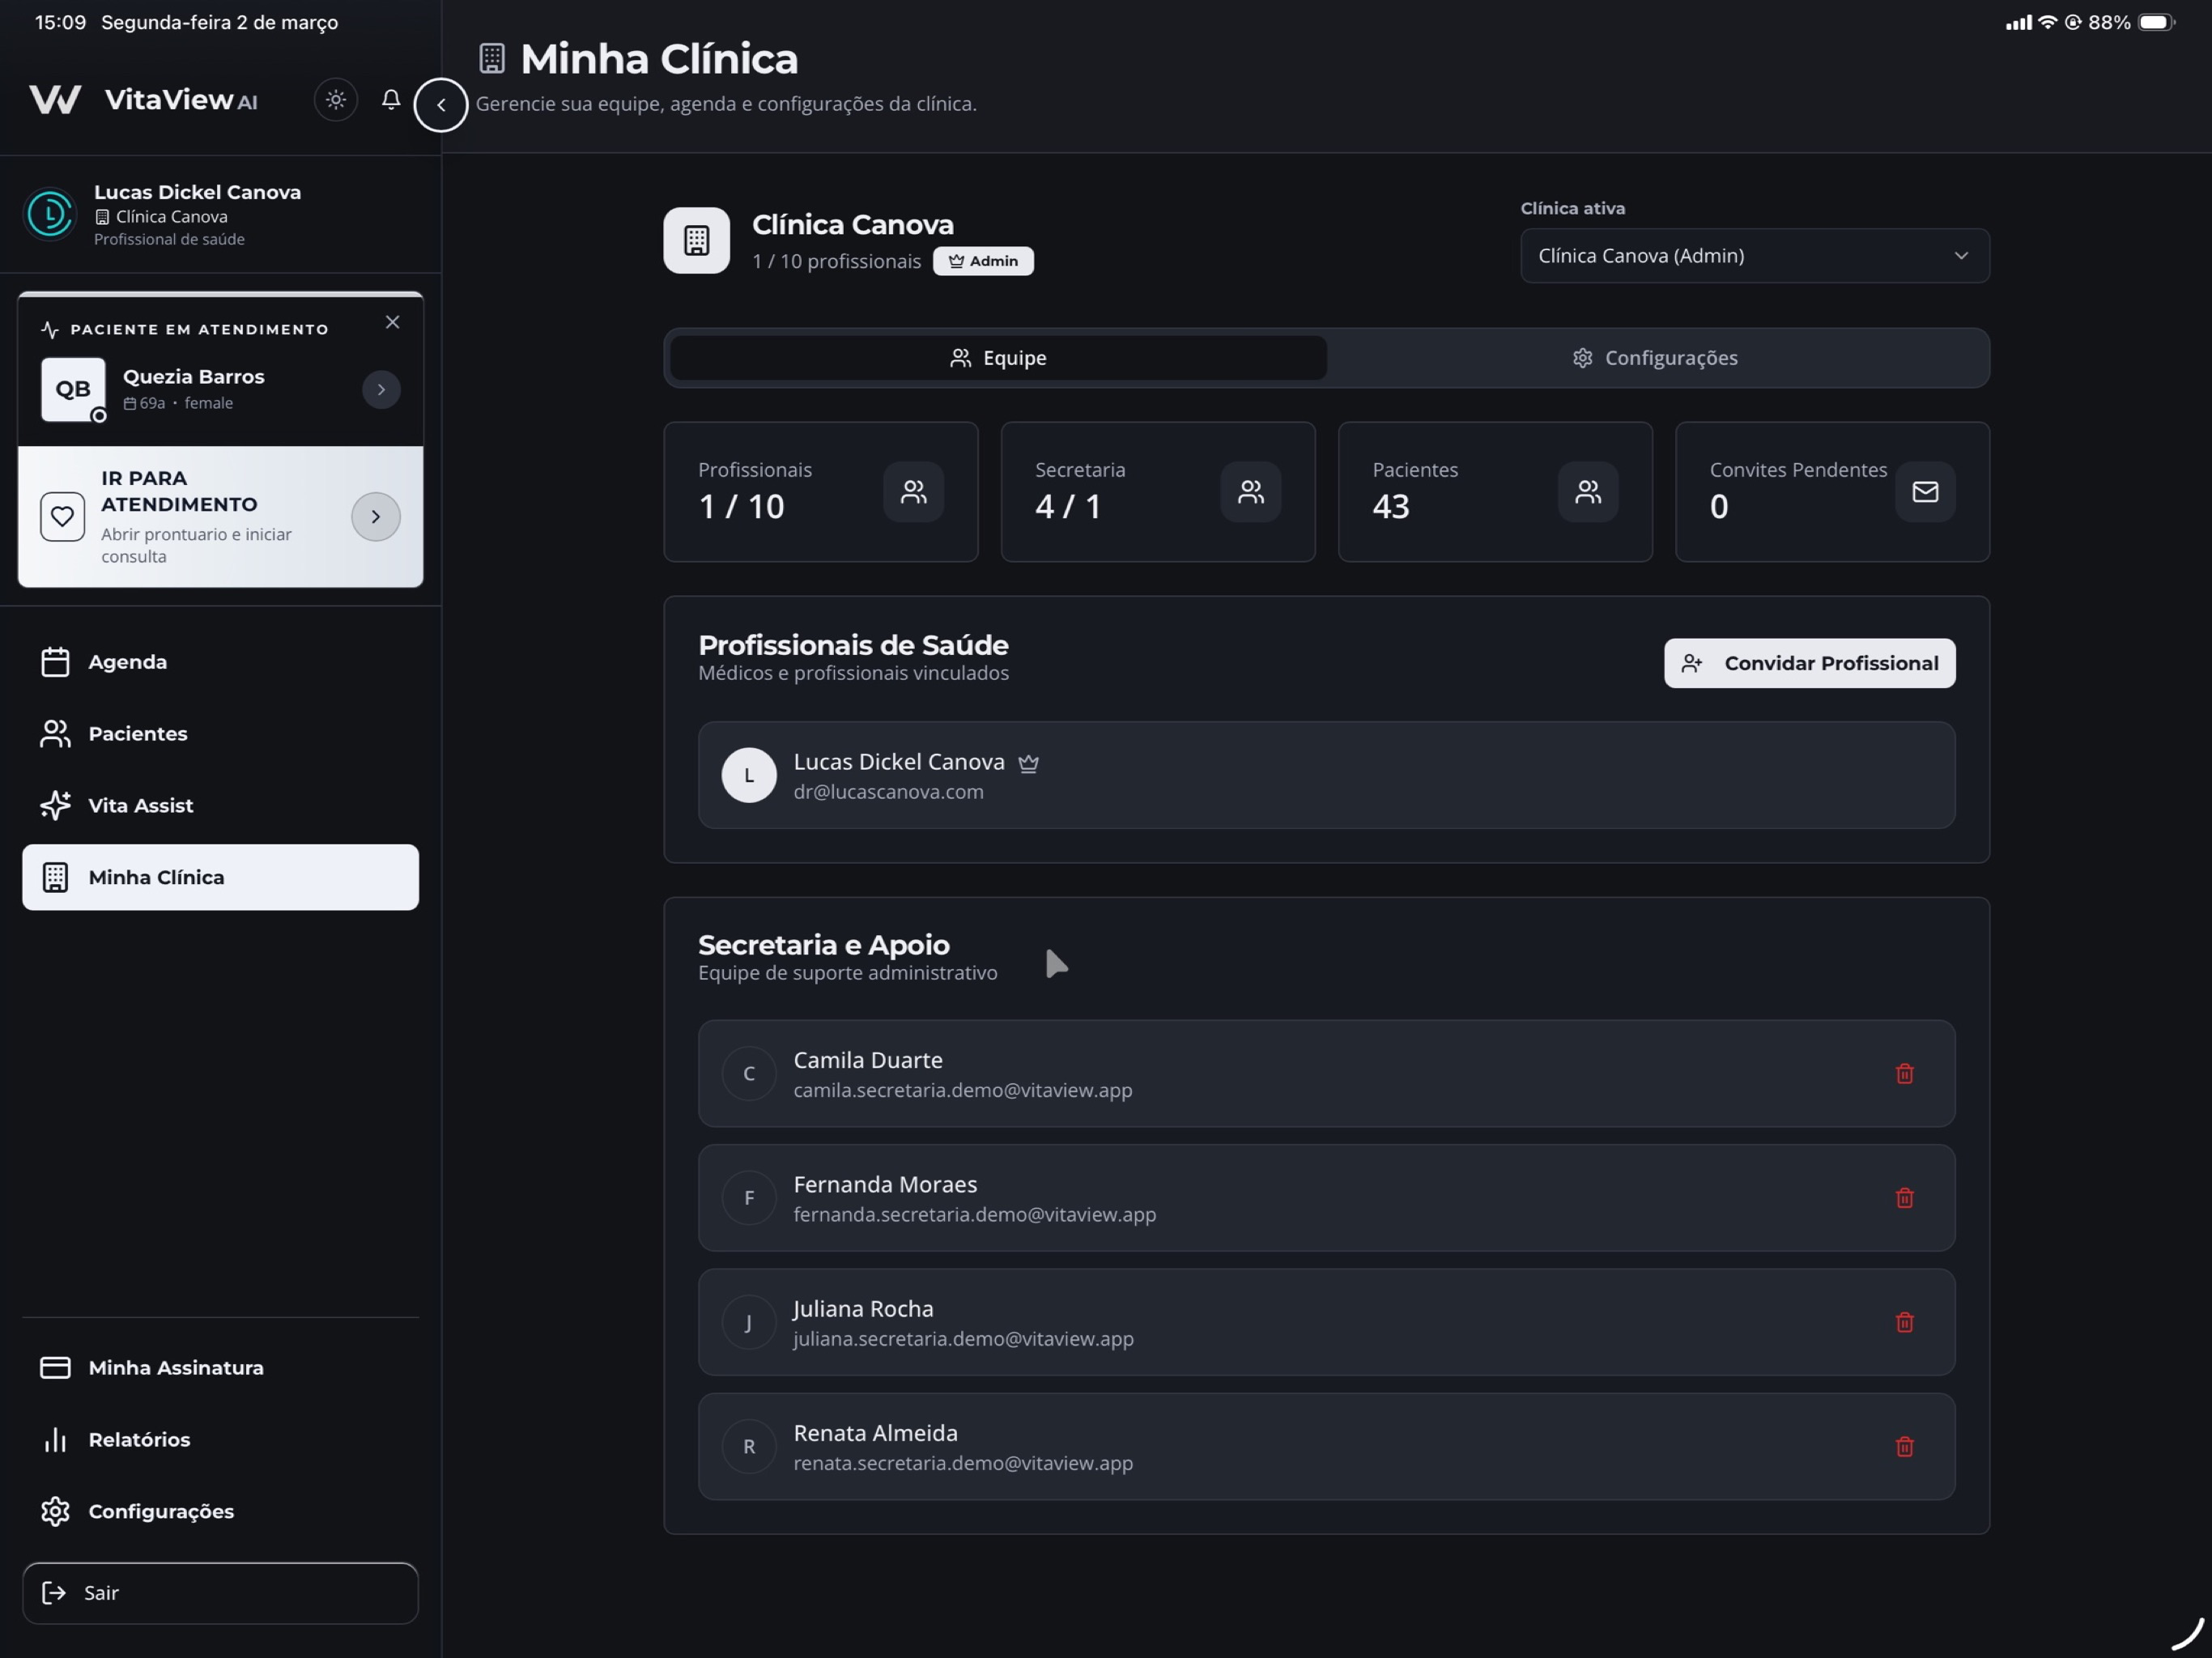Click the 15:09 clock in the status bar
Screen dimensions: 2212x1658
click(60, 22)
